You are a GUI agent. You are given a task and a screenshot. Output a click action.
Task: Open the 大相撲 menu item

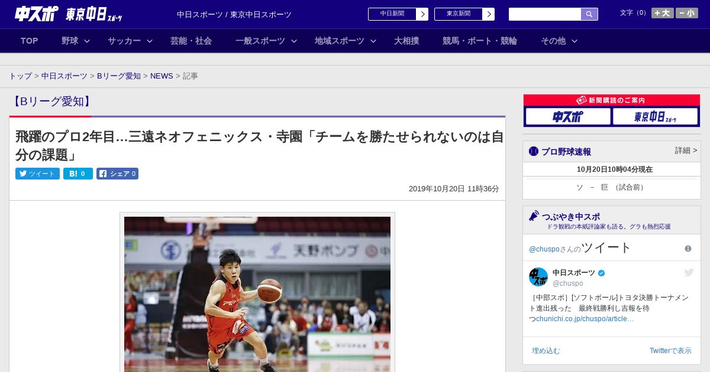click(406, 41)
